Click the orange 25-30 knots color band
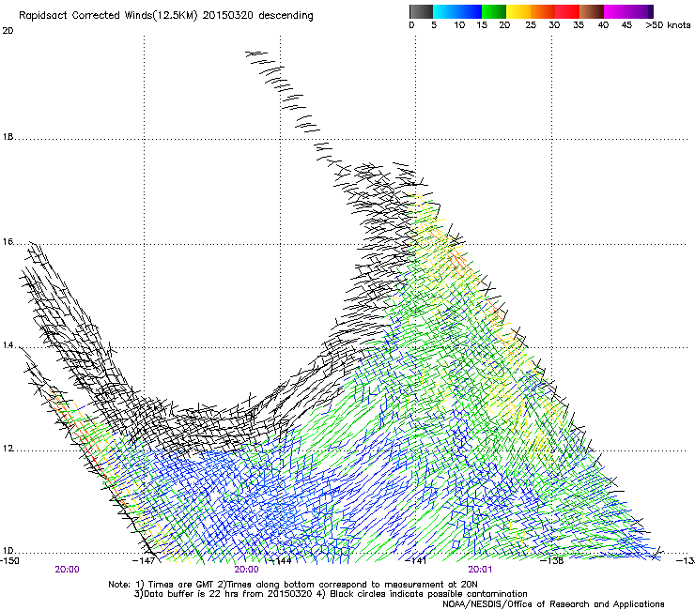The image size is (695, 610). point(543,11)
